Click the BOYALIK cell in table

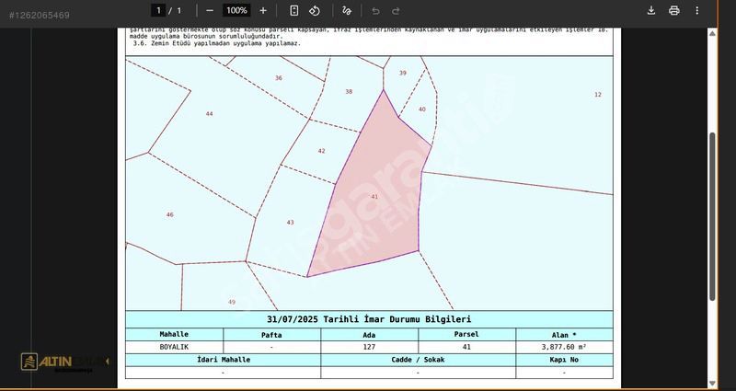174,347
